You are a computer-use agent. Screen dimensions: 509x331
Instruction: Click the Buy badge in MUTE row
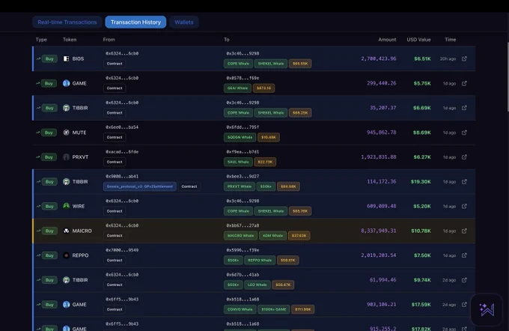(49, 133)
